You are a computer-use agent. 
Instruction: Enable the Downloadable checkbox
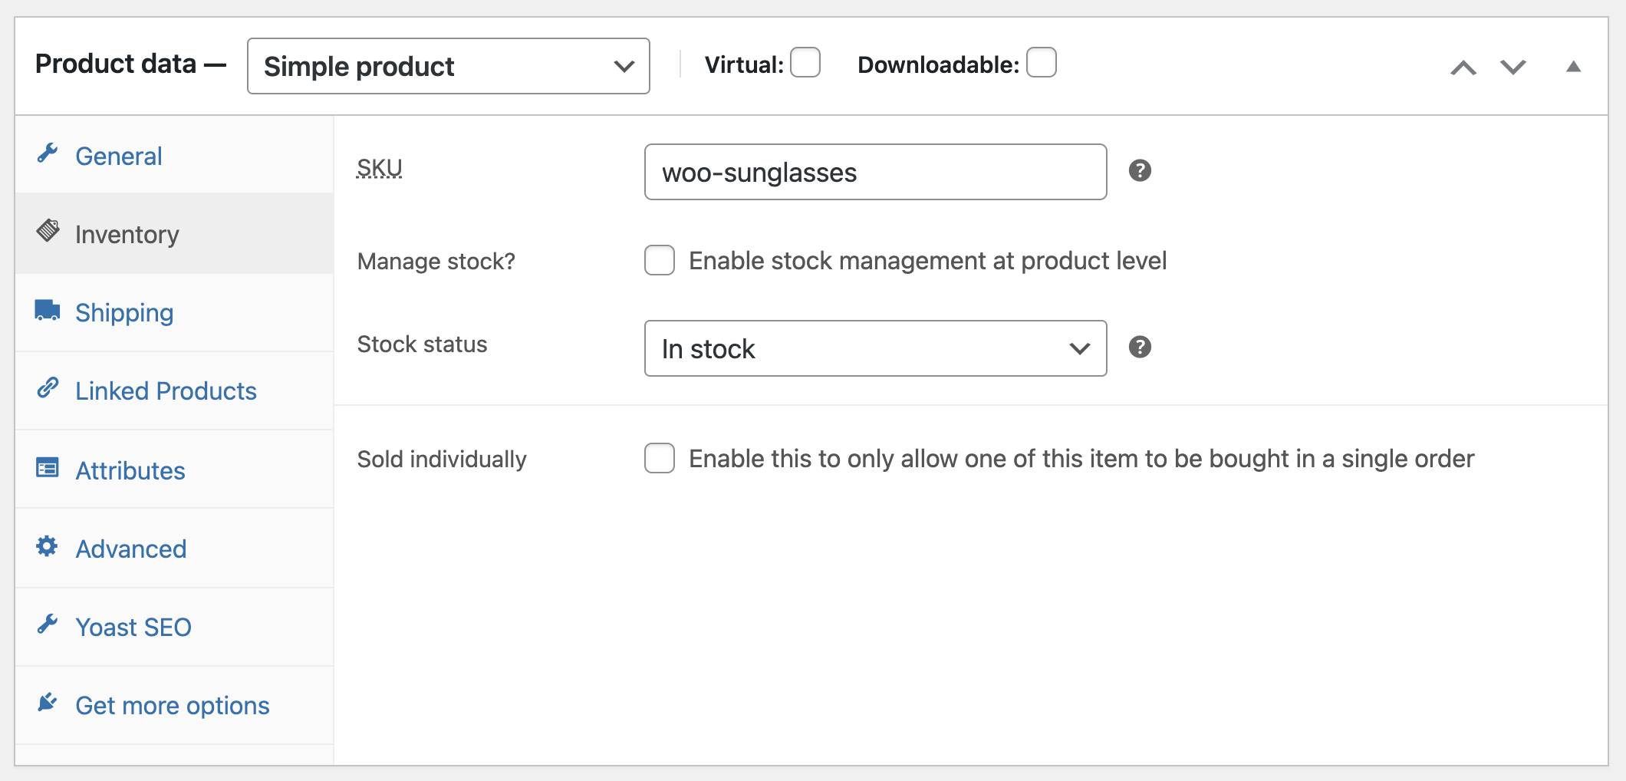coord(1041,63)
